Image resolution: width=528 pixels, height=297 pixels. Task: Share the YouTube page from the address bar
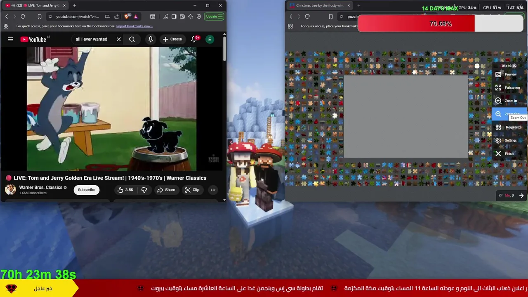point(116,16)
